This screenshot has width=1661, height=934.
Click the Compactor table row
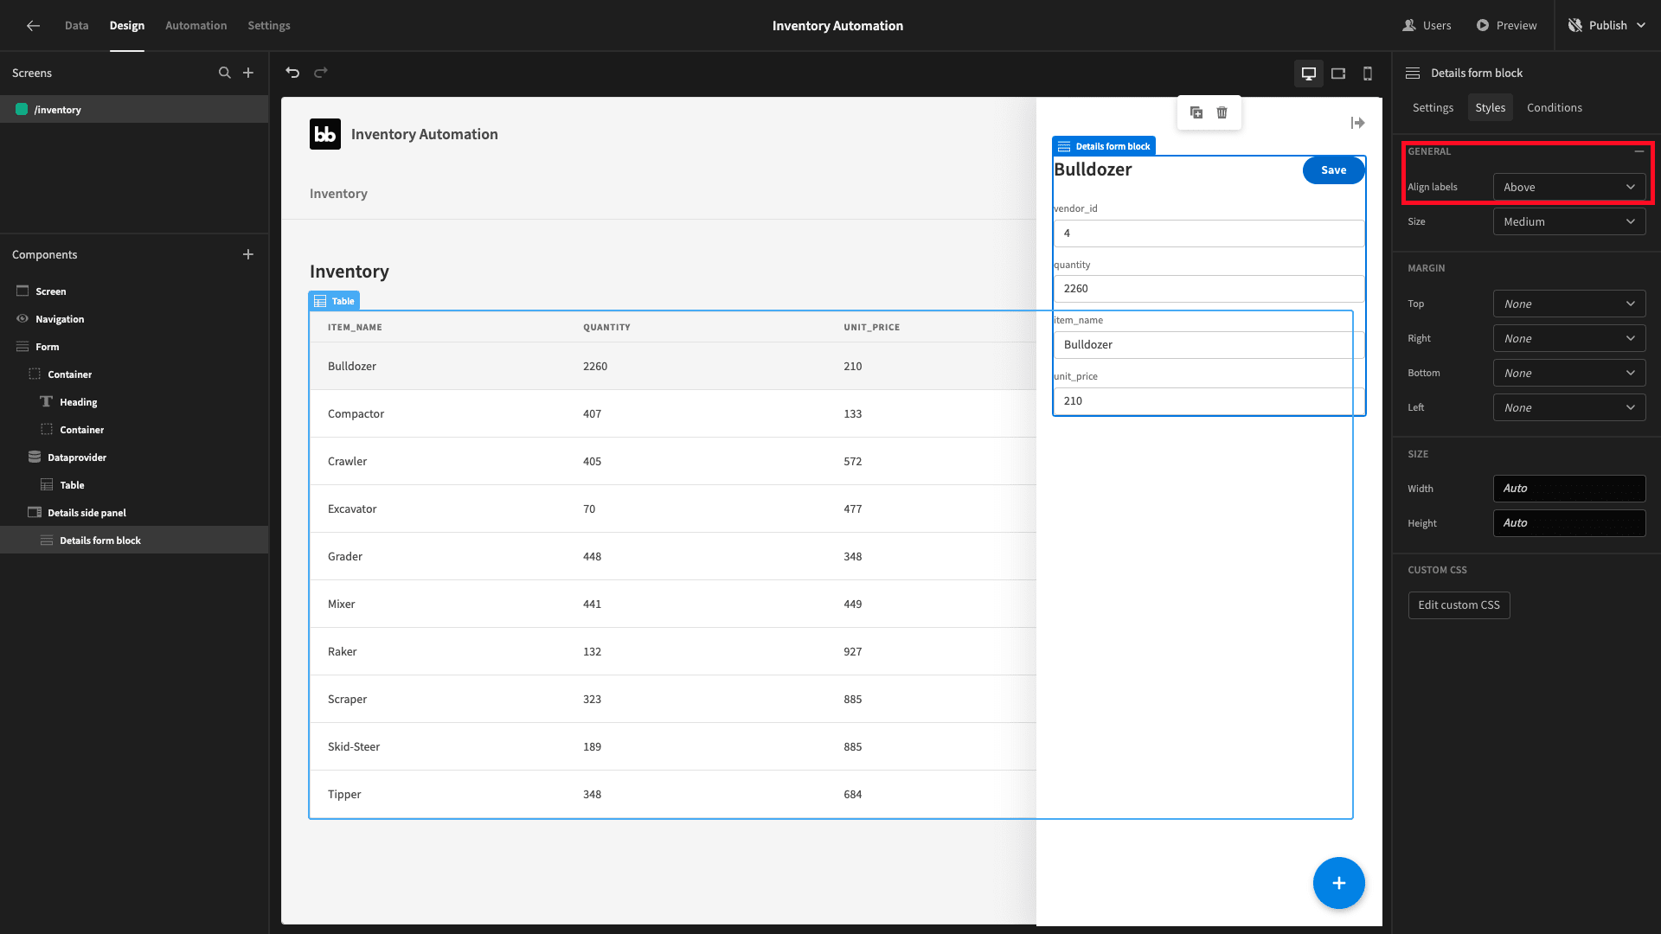tap(673, 413)
